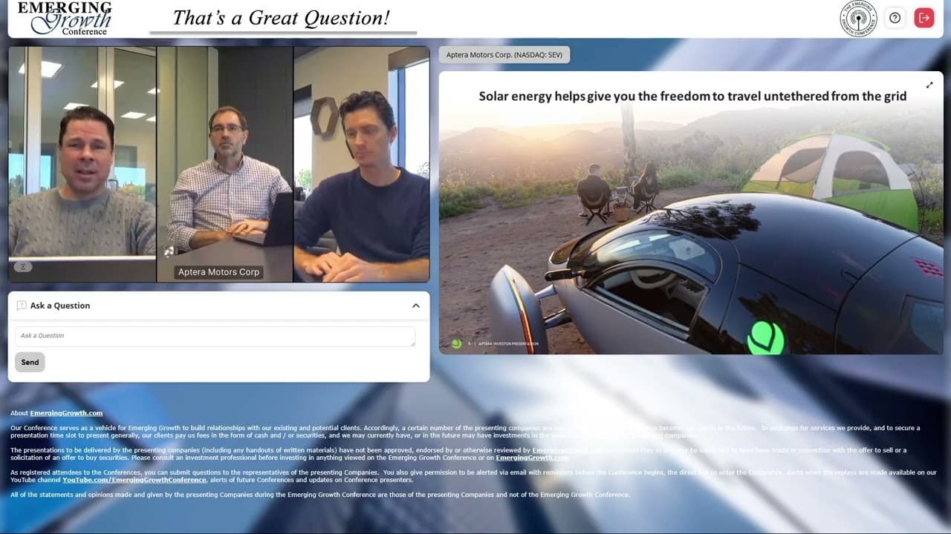The width and height of the screenshot is (951, 534).
Task: Select the Aptera Motors Corp. (NASDAQ: SEV) tab
Action: click(504, 55)
